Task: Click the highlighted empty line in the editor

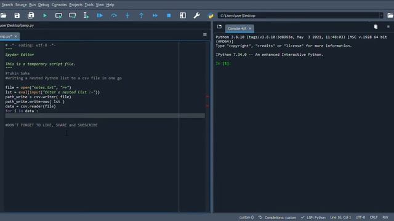Action: click(x=105, y=115)
